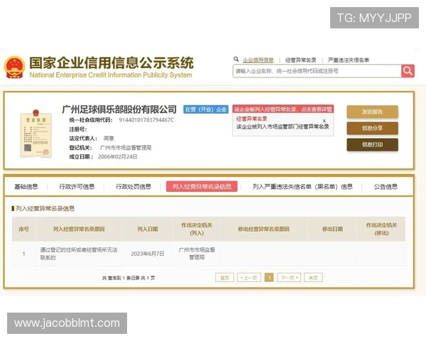Switch to the 行政许可信息 tab
Image resolution: width=426 pixels, height=341 pixels.
point(77,187)
